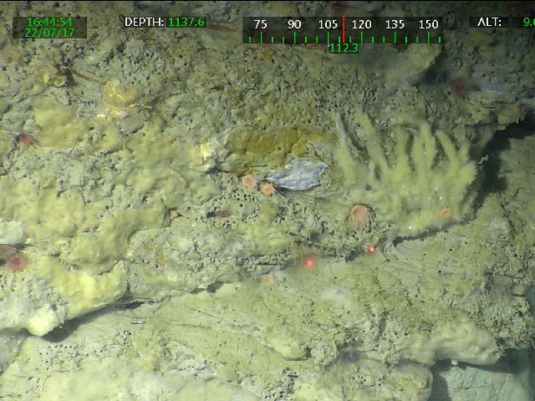Viewport: 535px width, 401px height.
Task: Click compass heading mark 105
Action: pyautogui.click(x=328, y=24)
